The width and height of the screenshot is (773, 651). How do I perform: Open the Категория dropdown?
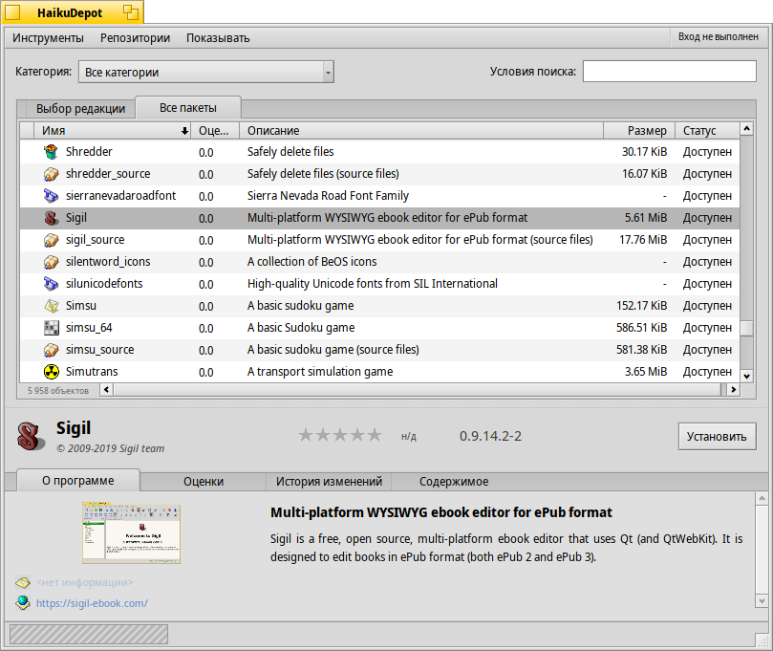point(206,72)
